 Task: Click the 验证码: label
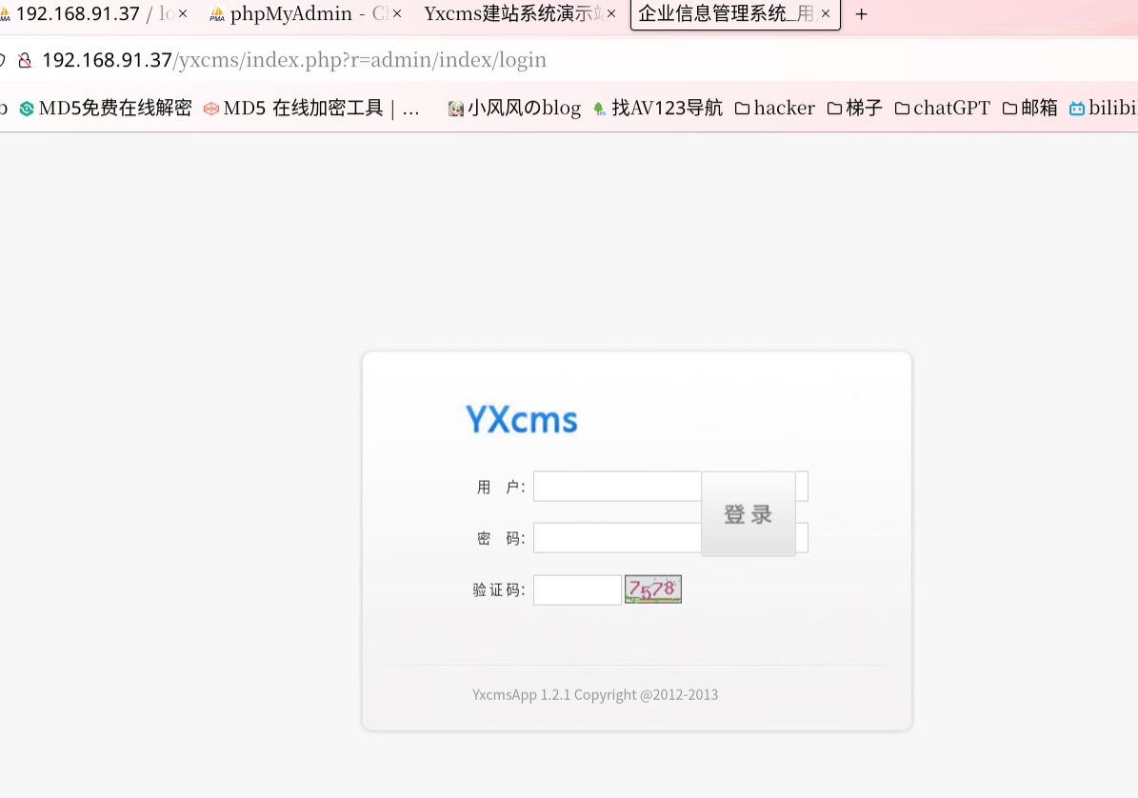(x=499, y=589)
